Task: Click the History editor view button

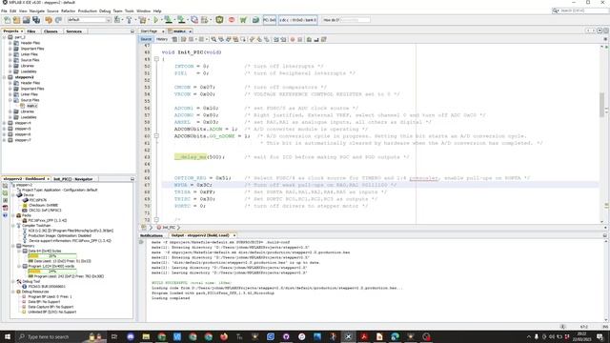Action: click(x=162, y=39)
